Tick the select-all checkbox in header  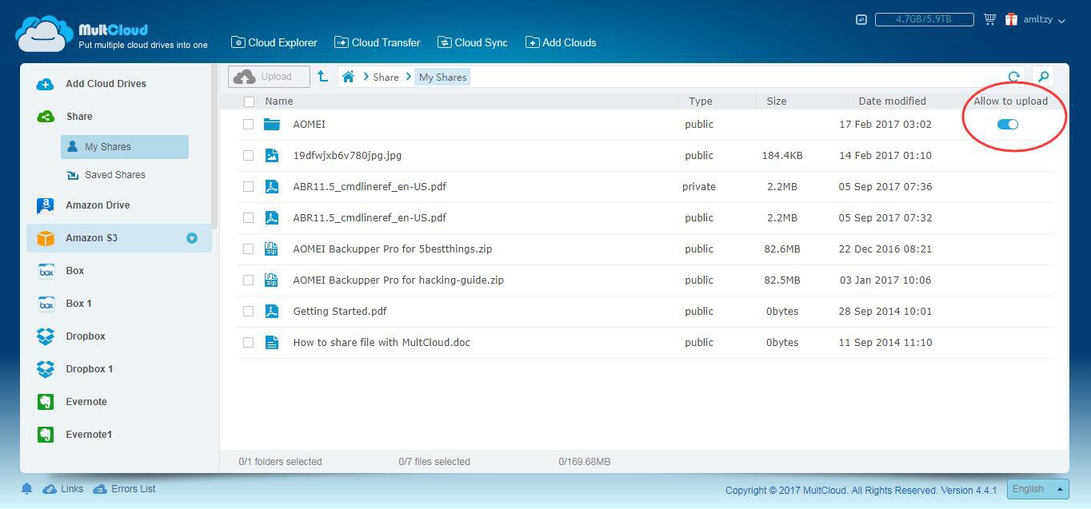249,101
